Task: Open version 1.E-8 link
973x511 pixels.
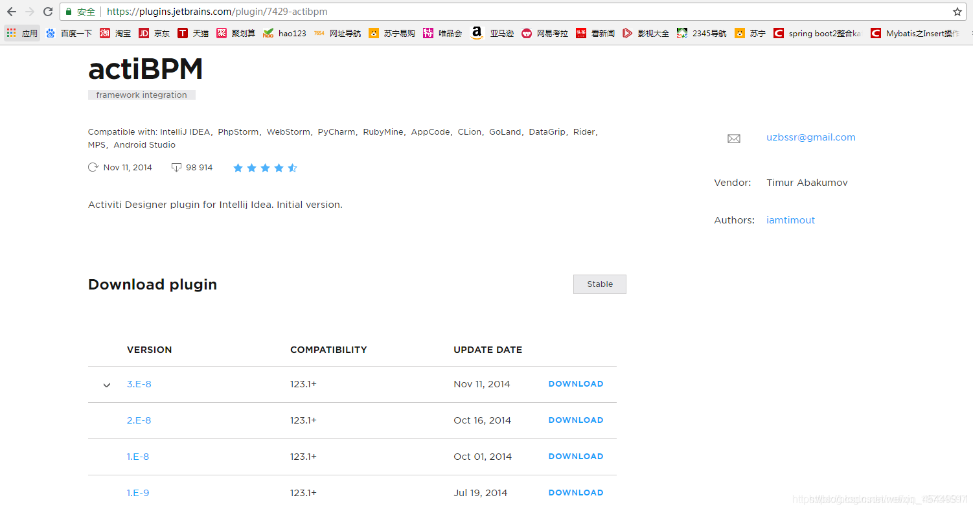Action: pyautogui.click(x=138, y=457)
